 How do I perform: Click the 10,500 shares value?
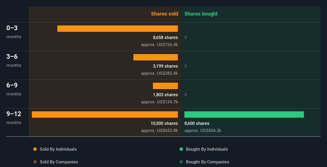tap(164, 123)
